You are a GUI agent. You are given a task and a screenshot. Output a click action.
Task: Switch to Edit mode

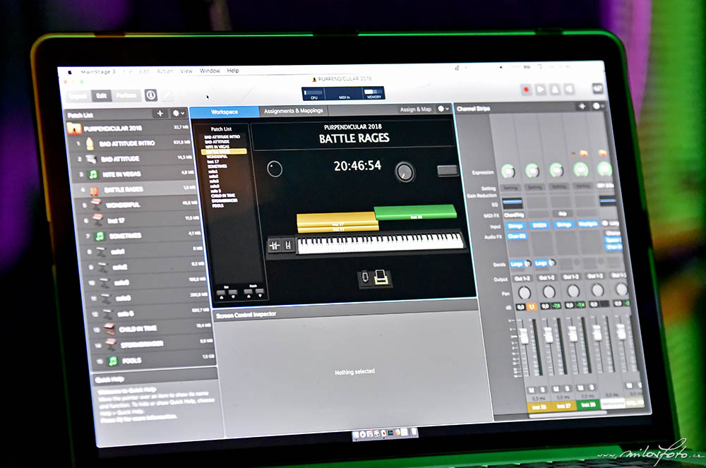(102, 95)
